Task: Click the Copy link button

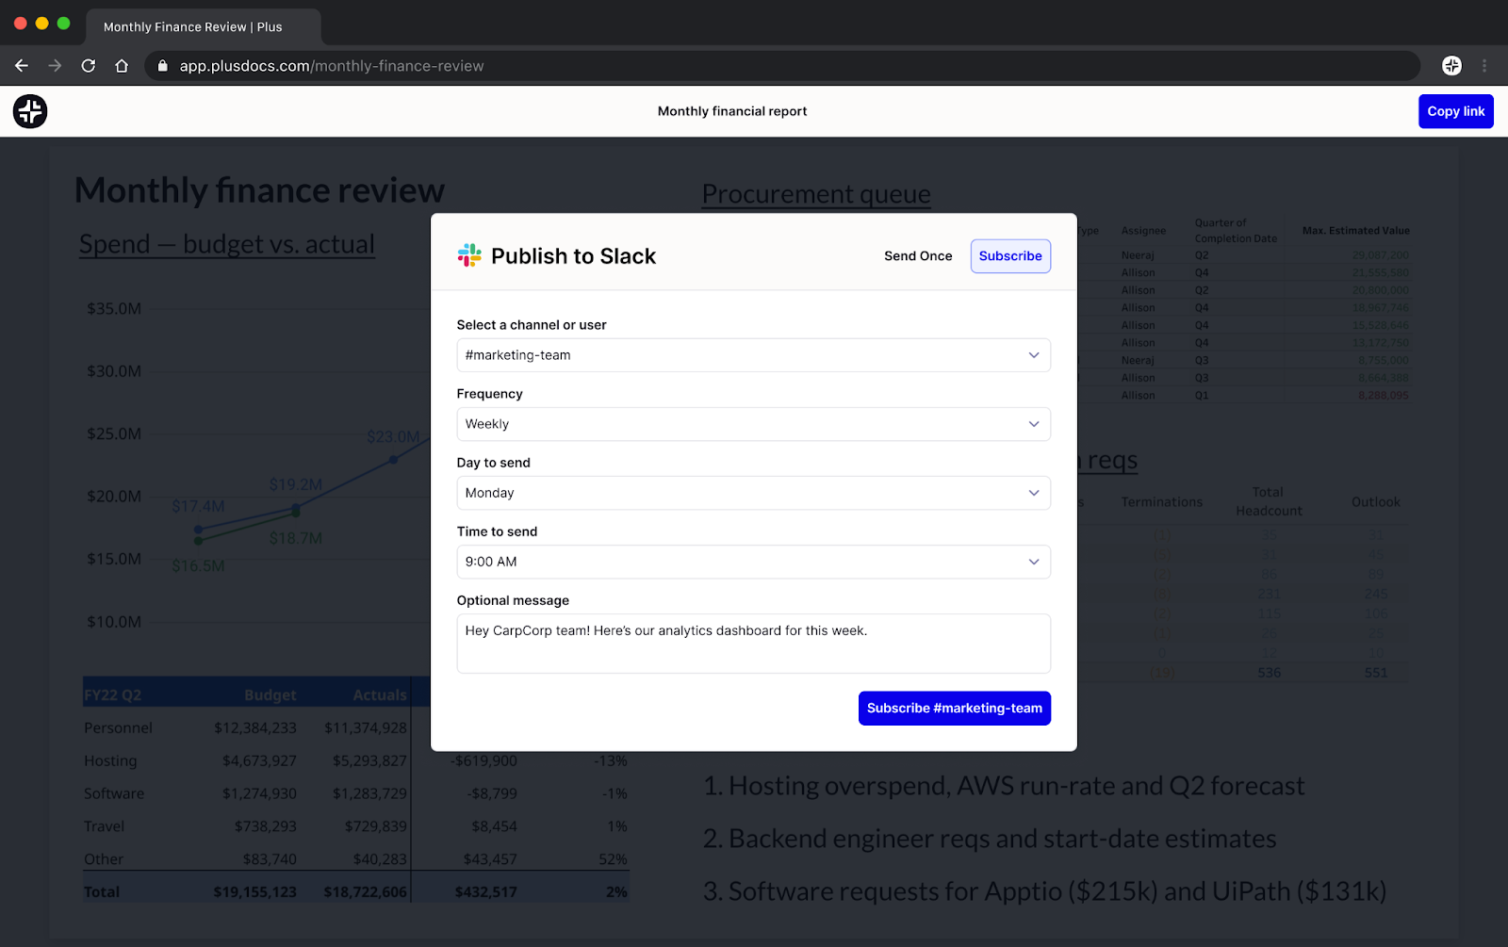Action: (1455, 111)
